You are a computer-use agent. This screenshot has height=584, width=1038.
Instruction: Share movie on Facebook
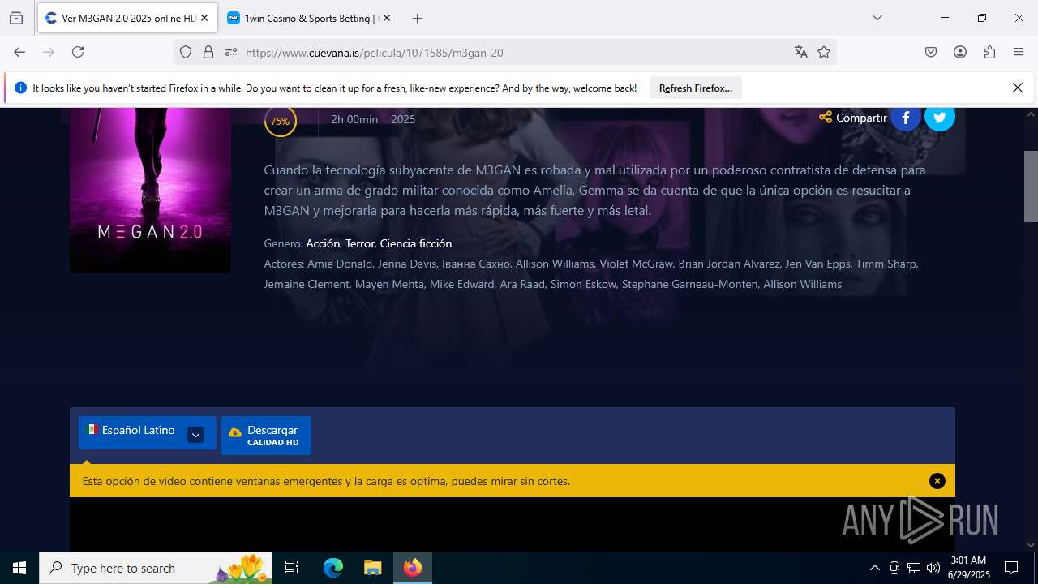pos(906,118)
